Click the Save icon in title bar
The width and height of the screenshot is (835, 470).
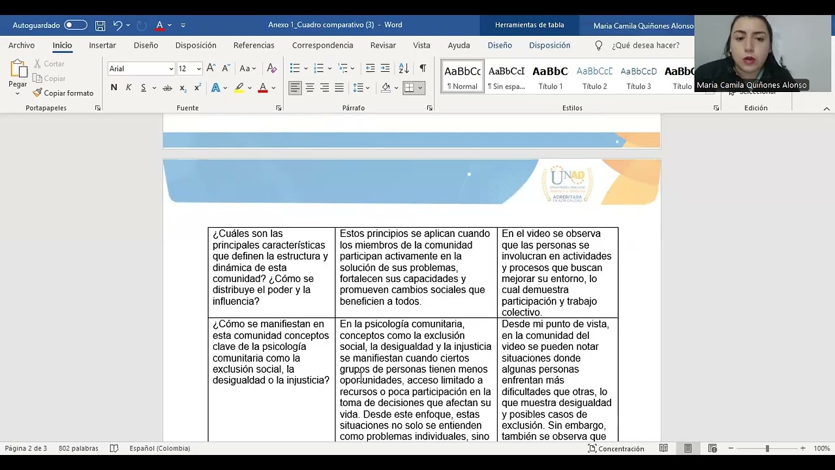100,25
